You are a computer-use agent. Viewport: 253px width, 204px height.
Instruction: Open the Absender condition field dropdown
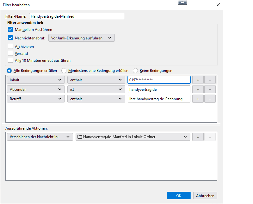(36, 89)
